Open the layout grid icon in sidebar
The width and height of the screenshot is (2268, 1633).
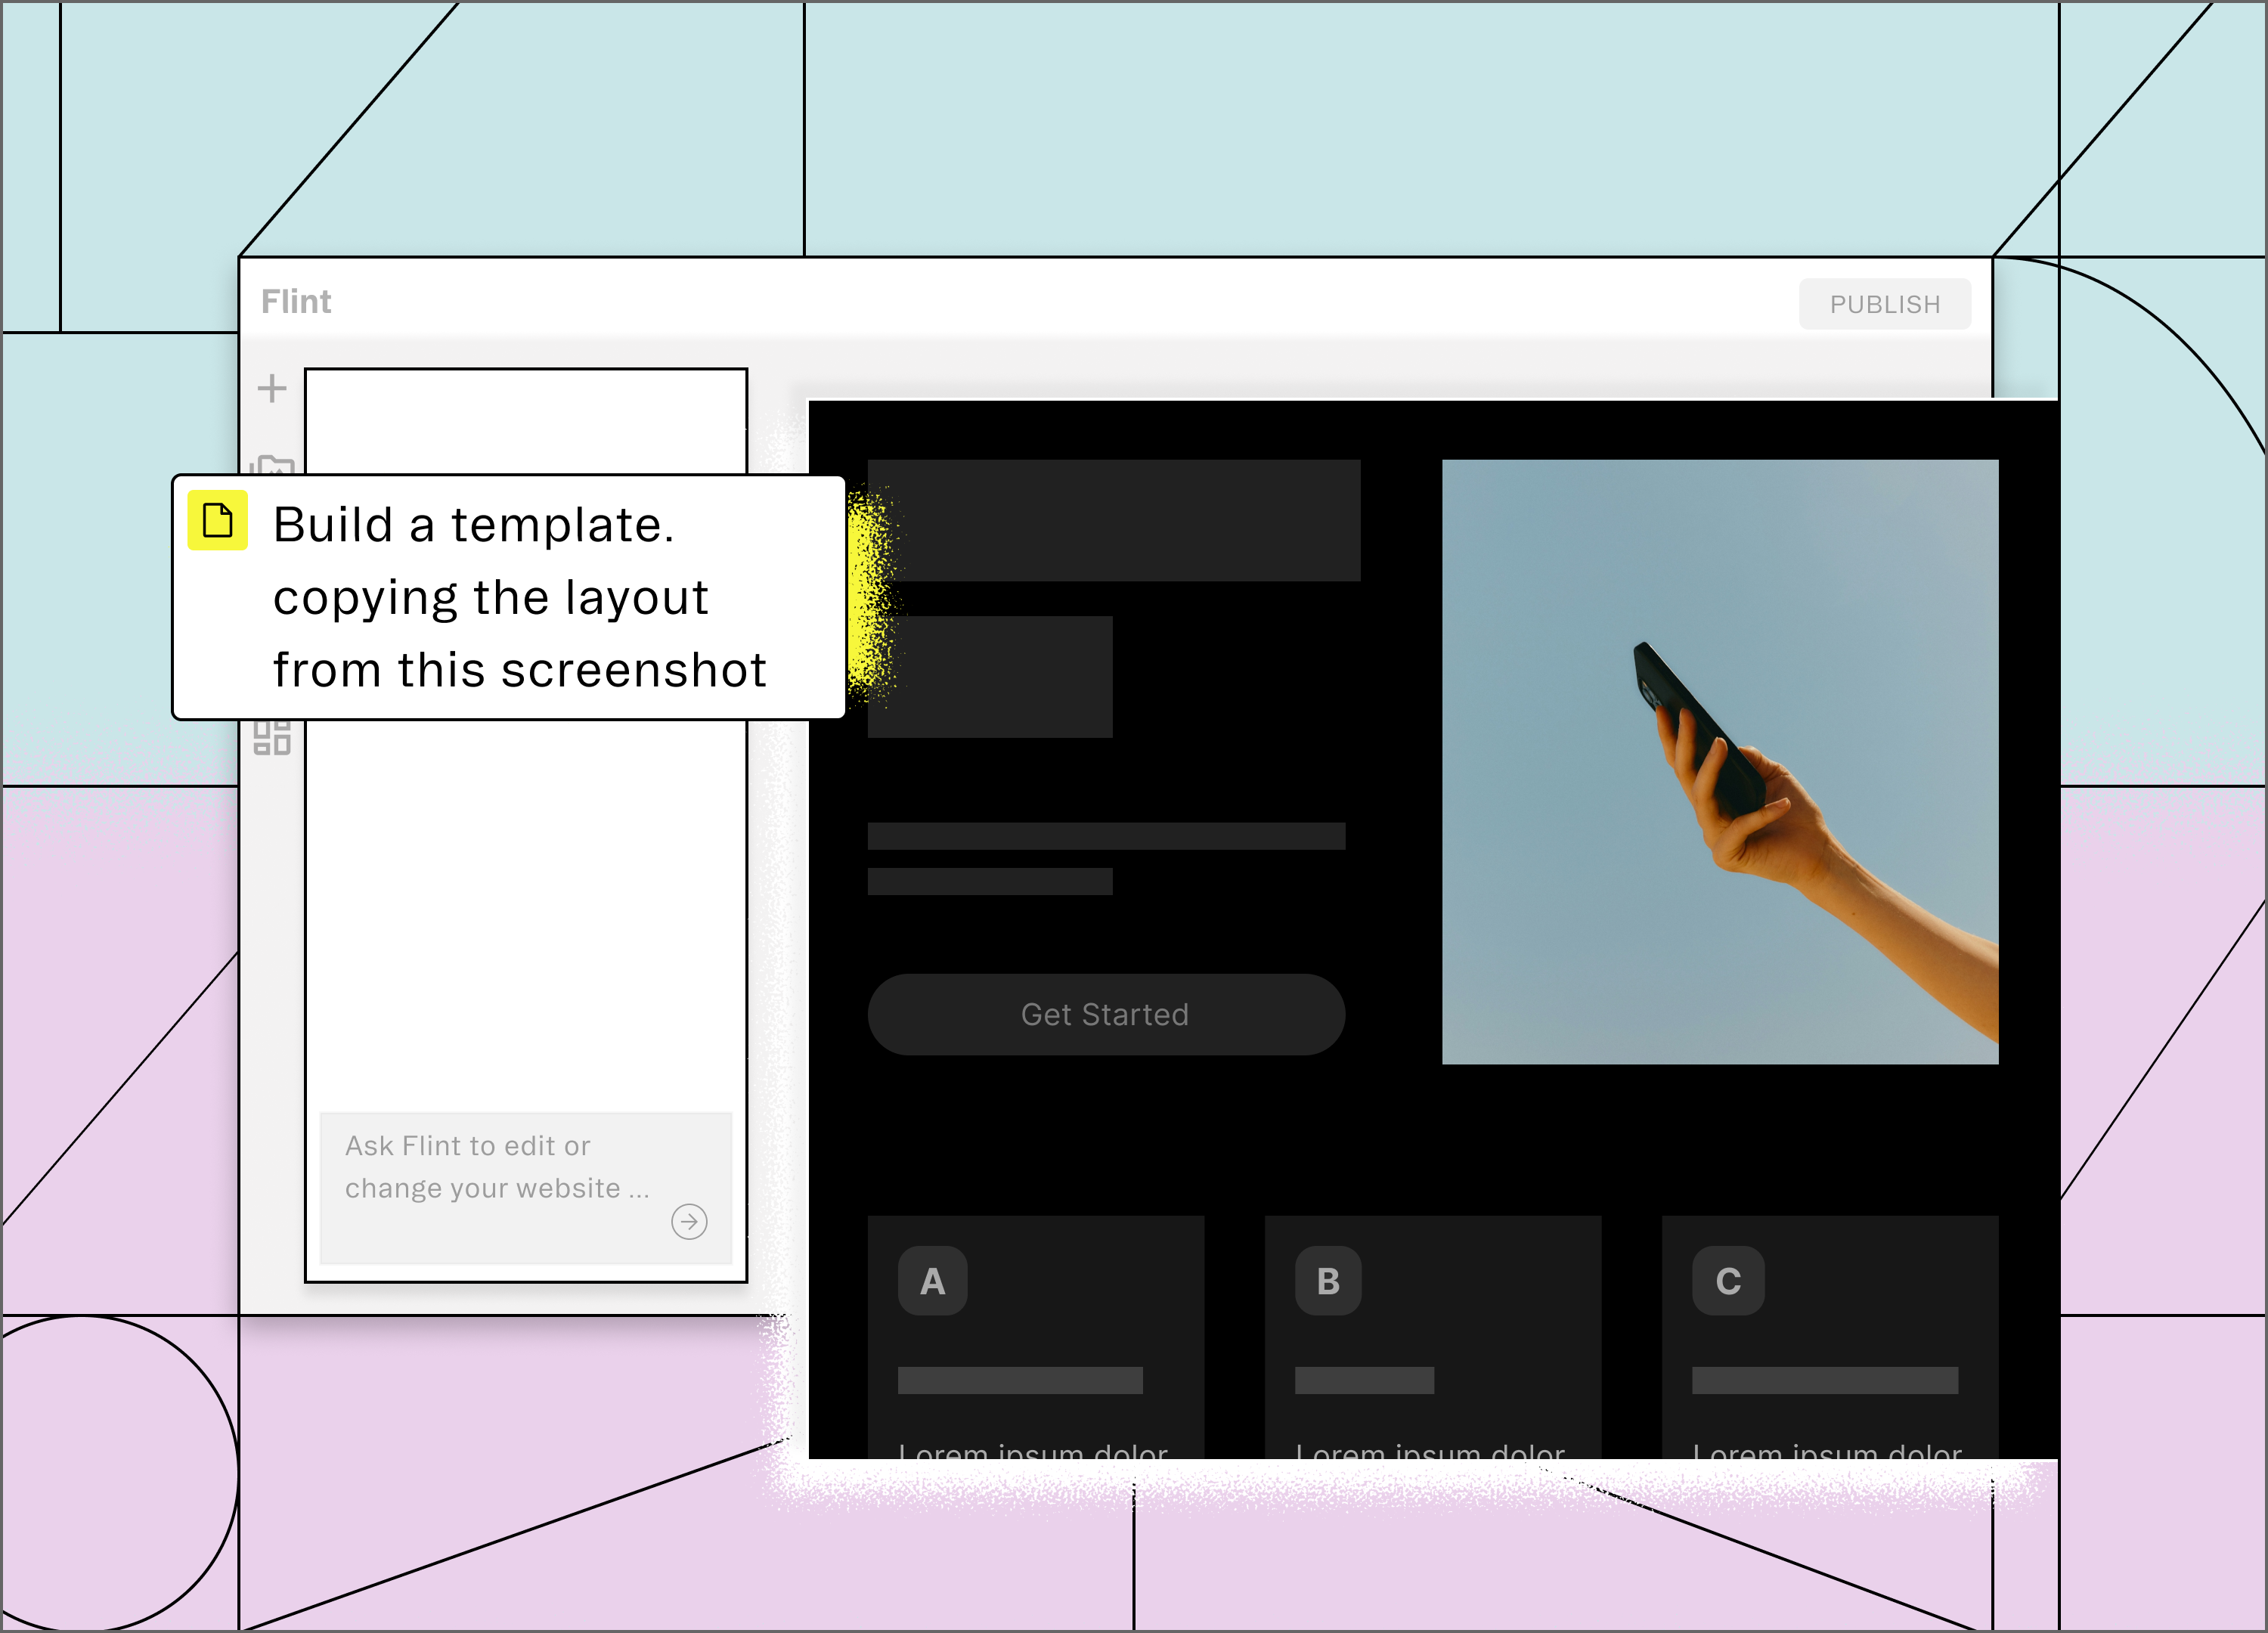click(272, 739)
